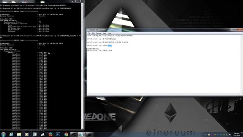Open the Help menu in Notepad

(x=109, y=33)
